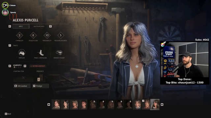This screenshot has width=211, height=118.
Task: Click the Perk Deck label
Action: pyautogui.click(x=40, y=71)
